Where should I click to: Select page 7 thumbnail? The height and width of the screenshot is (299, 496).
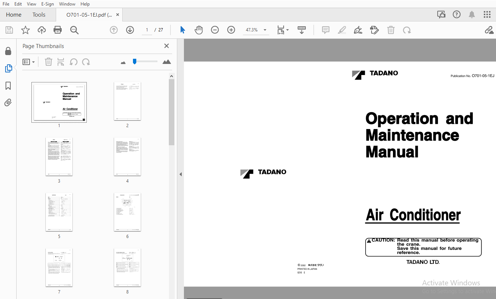point(59,268)
